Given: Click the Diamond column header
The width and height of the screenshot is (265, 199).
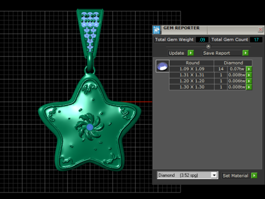Looking at the screenshot, I should [x=233, y=63].
